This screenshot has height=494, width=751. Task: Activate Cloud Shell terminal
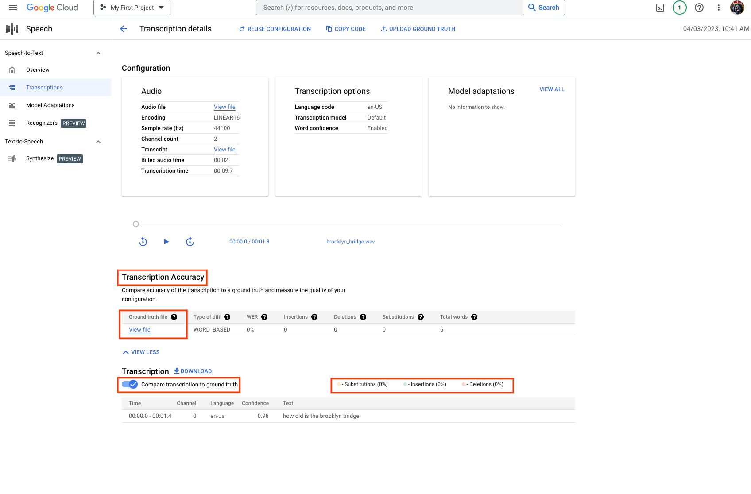[660, 8]
